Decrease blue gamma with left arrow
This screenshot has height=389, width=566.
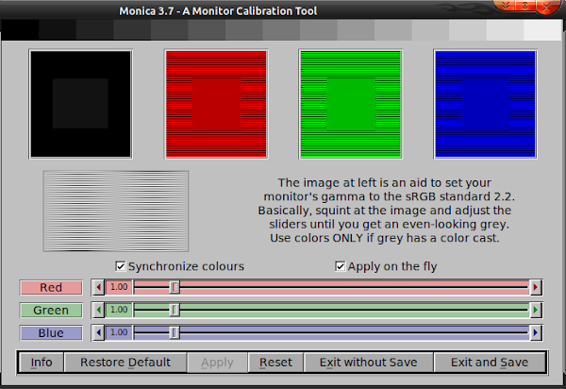click(98, 332)
